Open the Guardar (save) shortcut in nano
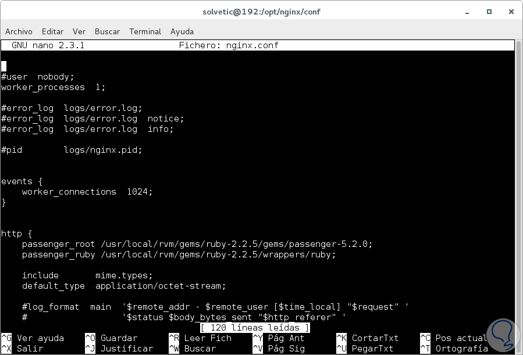The height and width of the screenshot is (355, 523). click(x=113, y=338)
